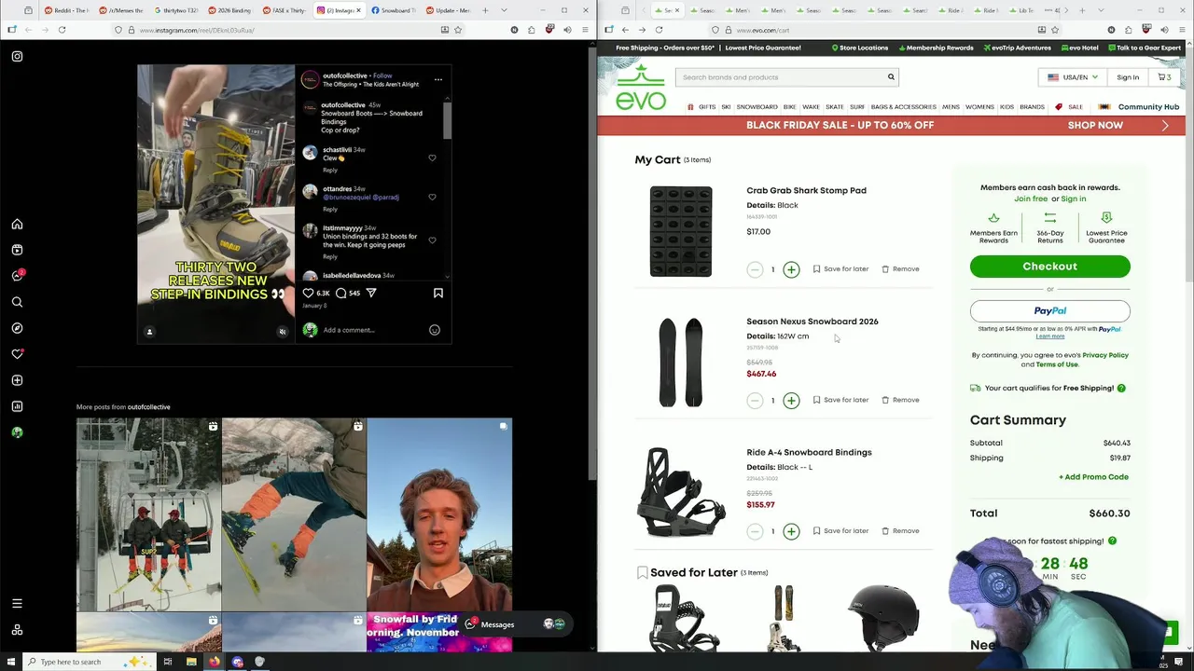Open File Explorer from taskbar
The image size is (1194, 671).
190,662
